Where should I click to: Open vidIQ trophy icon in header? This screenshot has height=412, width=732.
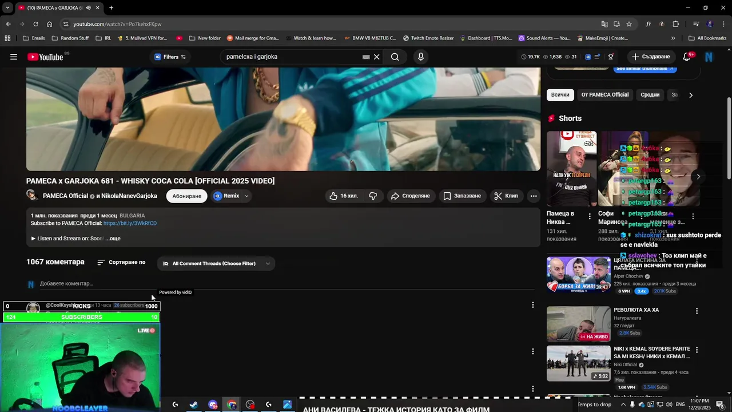click(611, 57)
